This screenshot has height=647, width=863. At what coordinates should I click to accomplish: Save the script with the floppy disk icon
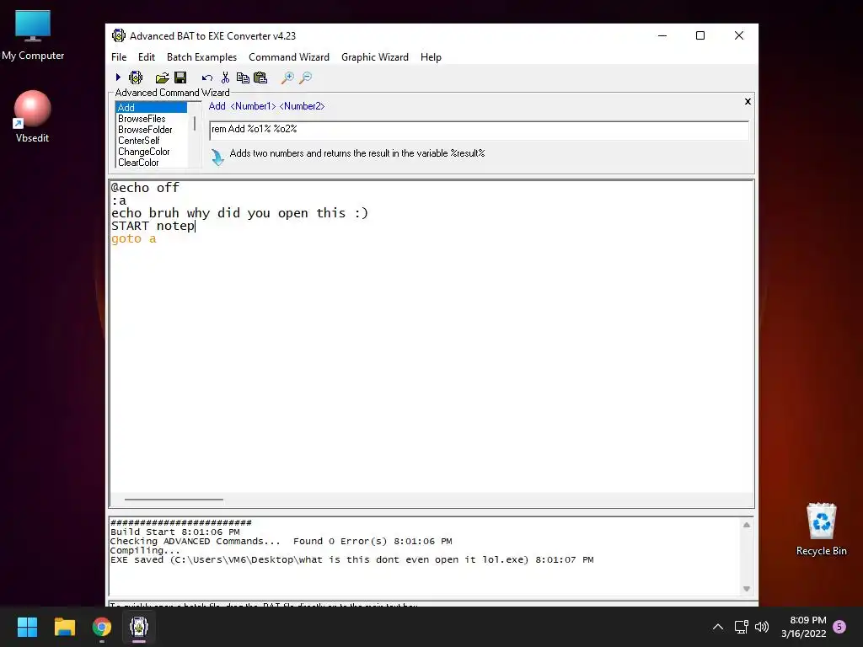[x=180, y=78]
